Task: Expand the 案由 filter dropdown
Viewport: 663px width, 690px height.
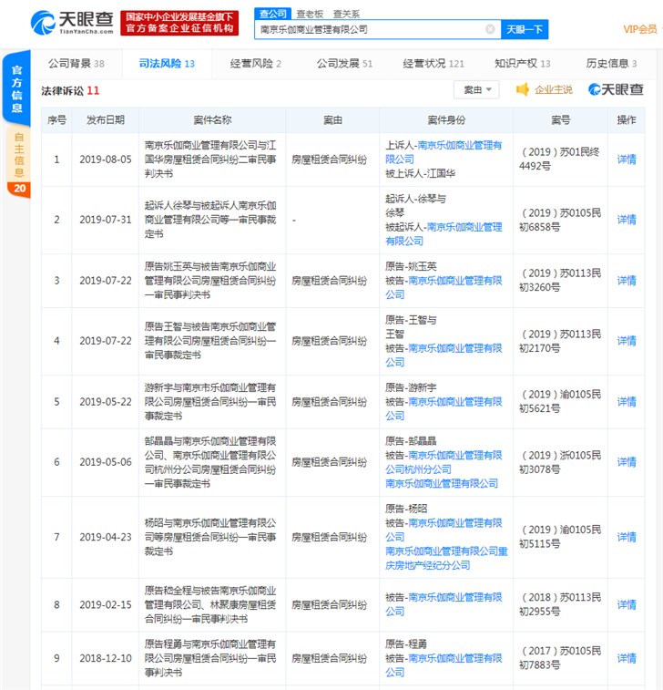Action: tap(476, 90)
